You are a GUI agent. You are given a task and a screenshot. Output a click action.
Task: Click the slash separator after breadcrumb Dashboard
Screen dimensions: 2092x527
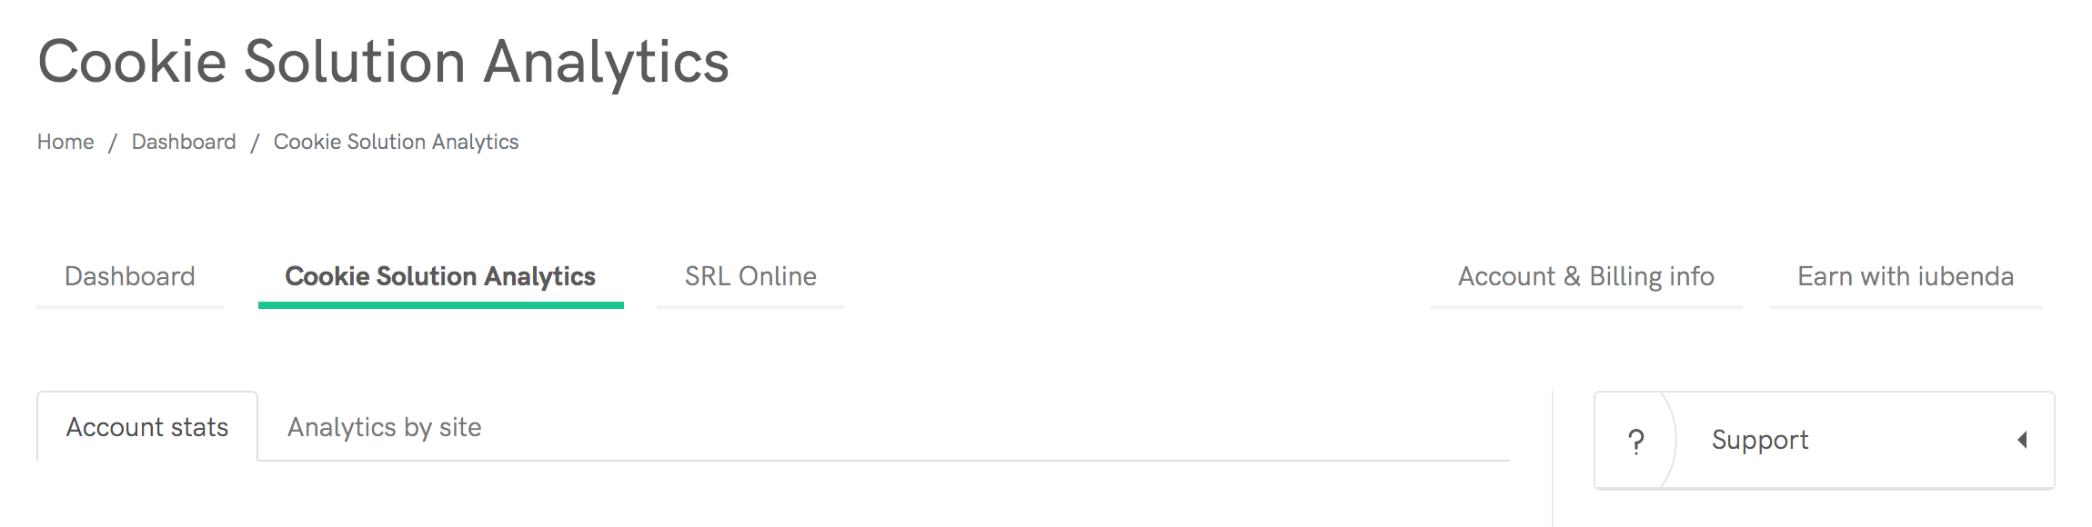click(256, 143)
